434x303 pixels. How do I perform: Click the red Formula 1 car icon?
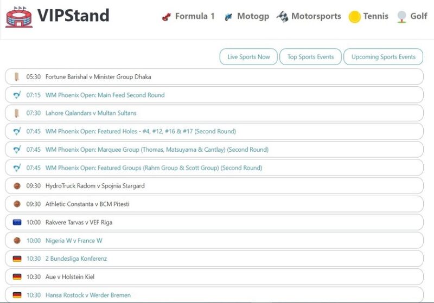[x=167, y=17]
